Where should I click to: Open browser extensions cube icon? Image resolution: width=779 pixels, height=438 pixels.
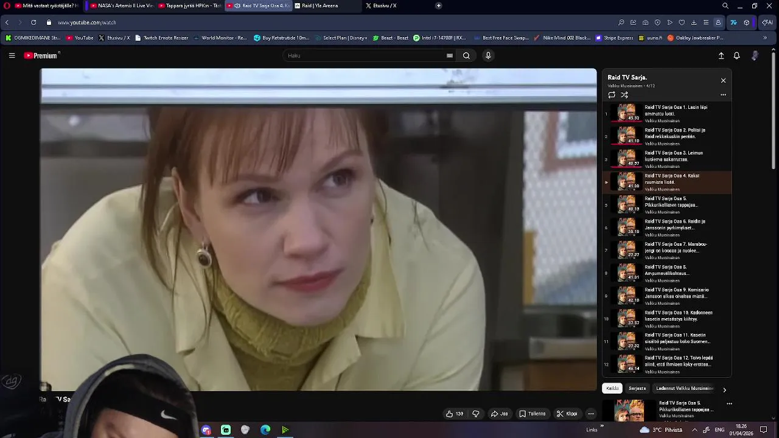pyautogui.click(x=747, y=23)
